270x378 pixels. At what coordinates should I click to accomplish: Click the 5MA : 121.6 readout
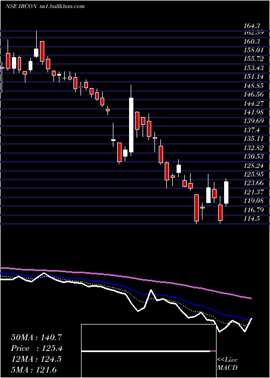(35, 370)
